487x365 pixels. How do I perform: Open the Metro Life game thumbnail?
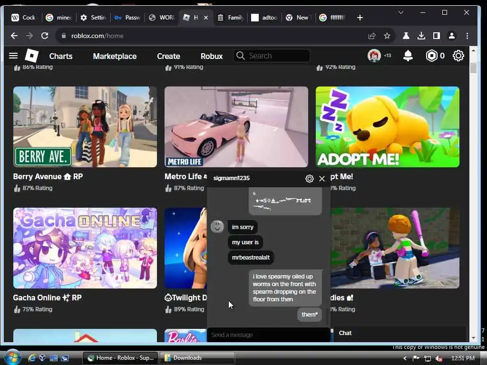[236, 127]
